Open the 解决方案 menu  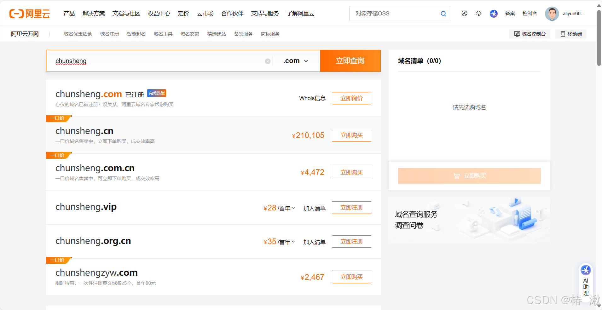click(x=94, y=14)
